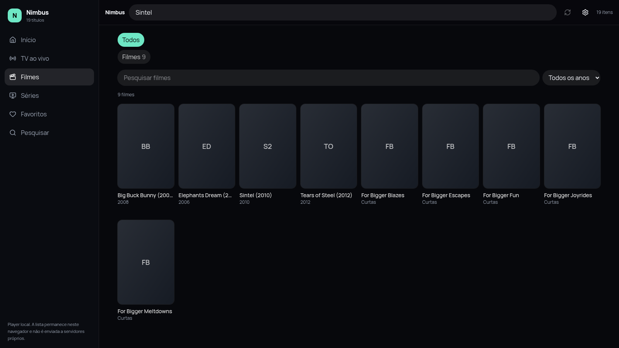Click the Filmes clapperboard icon
The width and height of the screenshot is (619, 348).
pos(13,77)
